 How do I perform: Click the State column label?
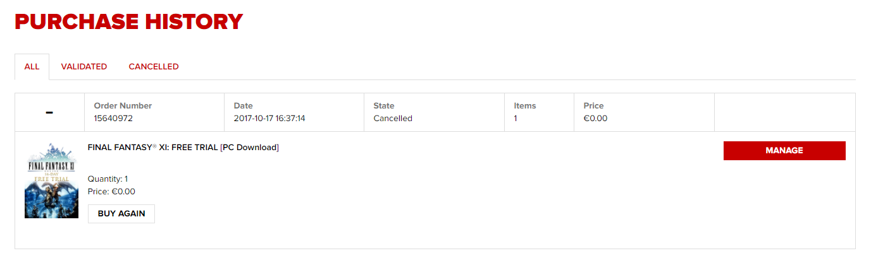pos(383,106)
